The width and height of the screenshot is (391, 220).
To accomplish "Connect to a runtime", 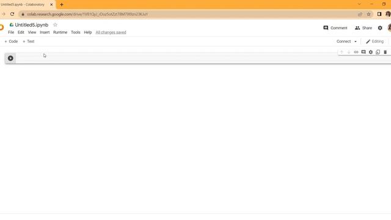I will [x=343, y=42].
